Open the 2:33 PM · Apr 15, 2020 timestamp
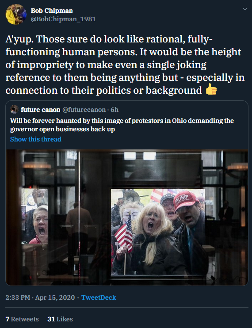This screenshot has width=252, height=328. point(40,297)
